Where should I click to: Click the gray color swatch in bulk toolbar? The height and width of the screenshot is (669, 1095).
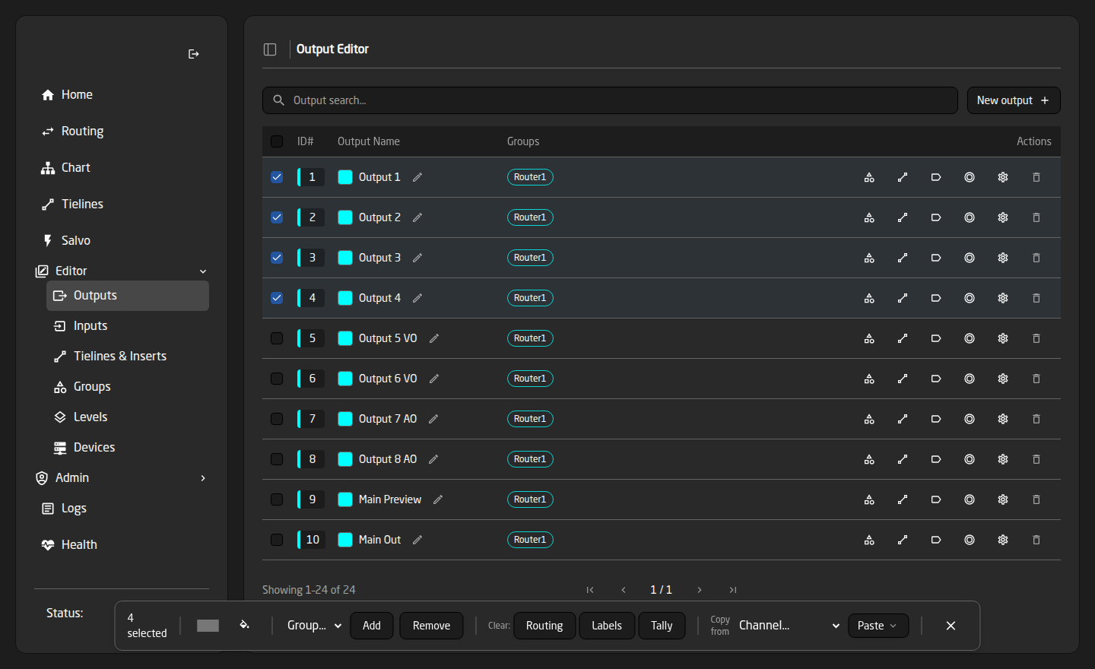tap(208, 626)
